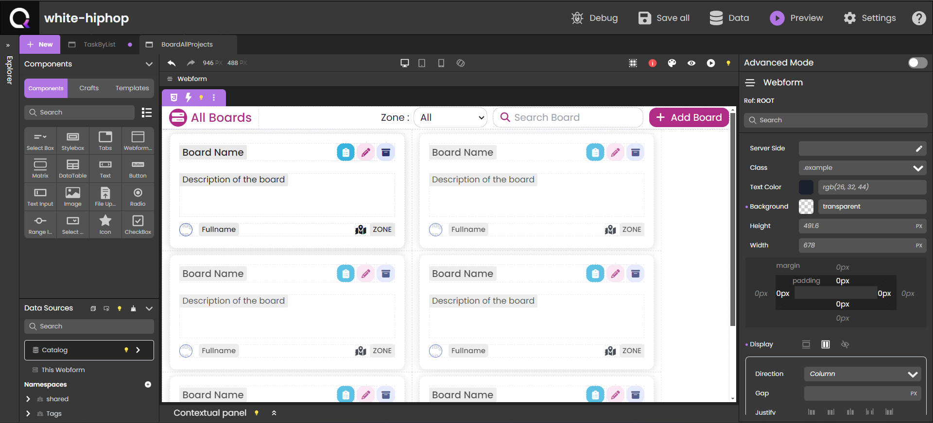Open the Direction Column dropdown
This screenshot has height=423, width=933.
(x=862, y=374)
